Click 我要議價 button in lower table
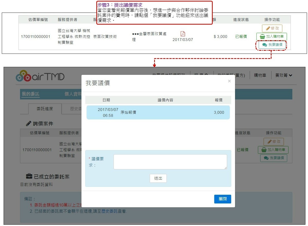Viewport: 308px width, 226px height. pyautogui.click(x=274, y=158)
